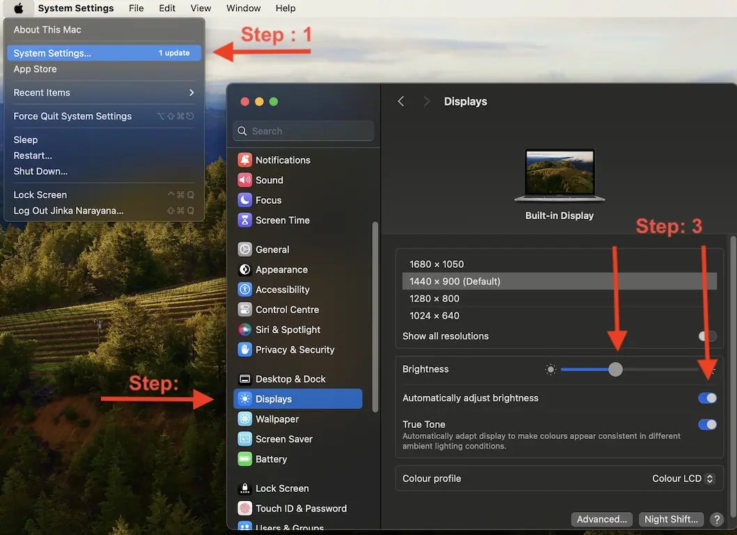Disable the True Tone switch
The height and width of the screenshot is (535, 737).
(x=707, y=424)
